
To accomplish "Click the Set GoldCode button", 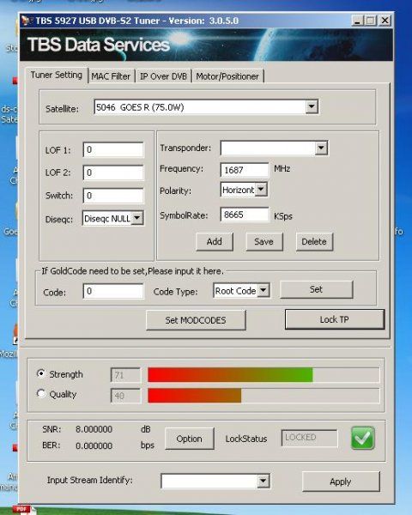I will click(x=316, y=289).
